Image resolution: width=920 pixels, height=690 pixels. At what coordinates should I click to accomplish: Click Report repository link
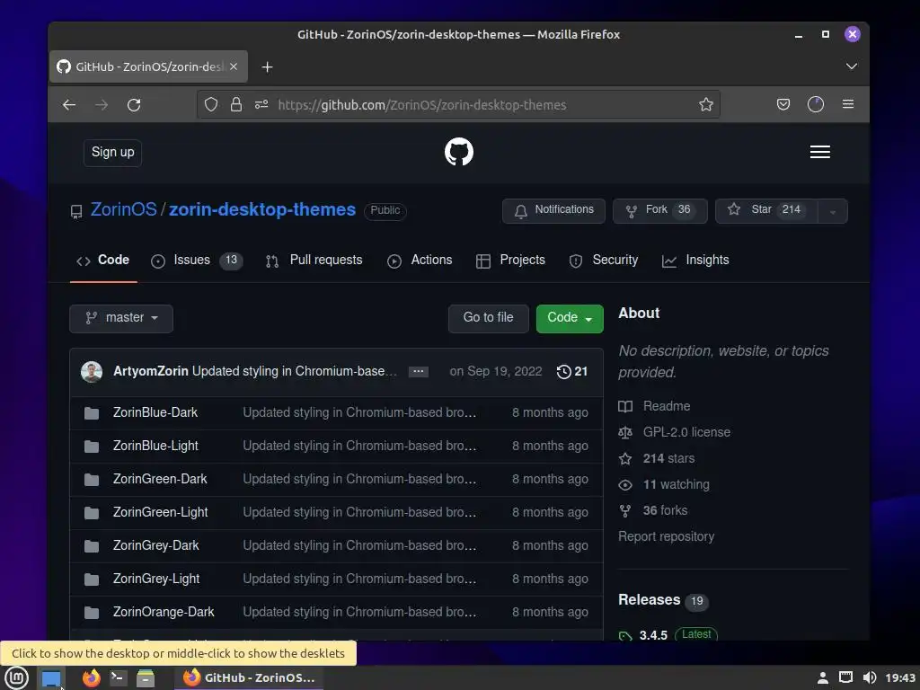click(x=666, y=537)
